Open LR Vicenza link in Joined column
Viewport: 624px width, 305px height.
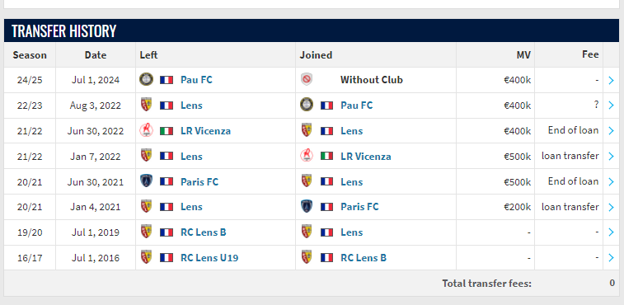[x=366, y=156]
